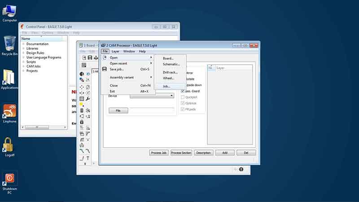This screenshot has width=359, height=202.
Task: Toggle the Quickplot checkbox
Action: click(x=183, y=97)
